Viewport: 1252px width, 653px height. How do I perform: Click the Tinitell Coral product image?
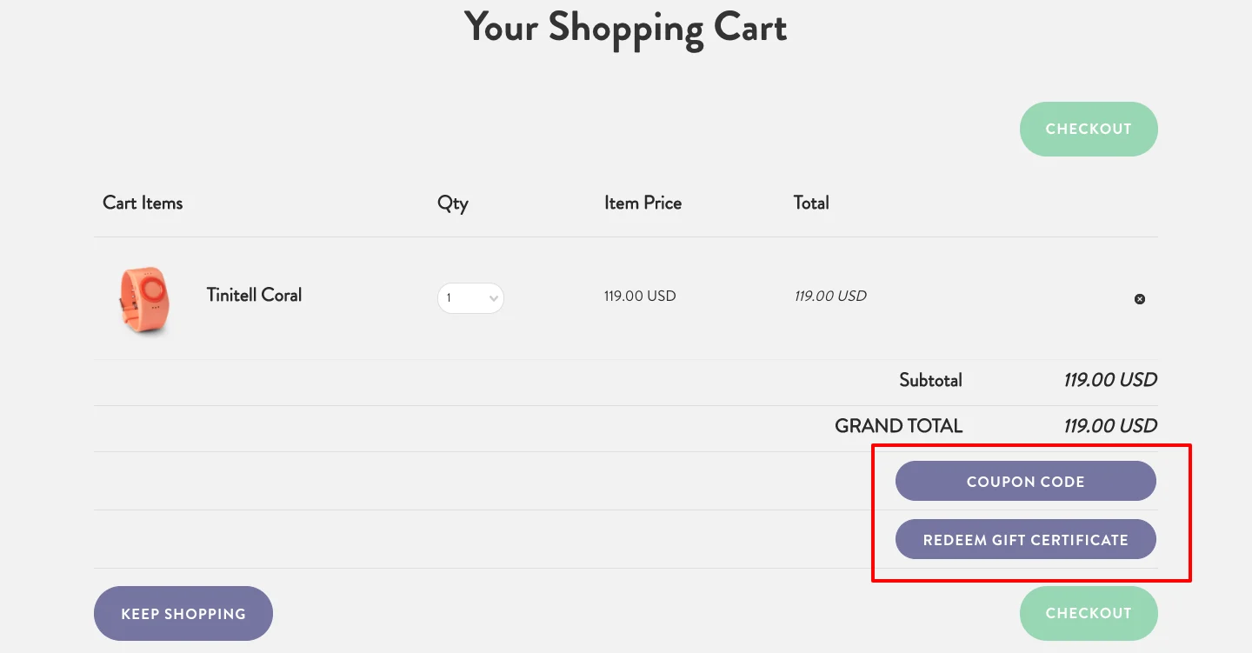coord(143,302)
